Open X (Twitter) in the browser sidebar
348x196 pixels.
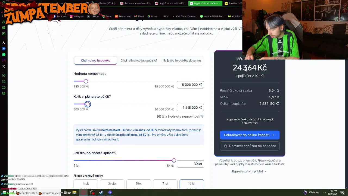(4, 66)
